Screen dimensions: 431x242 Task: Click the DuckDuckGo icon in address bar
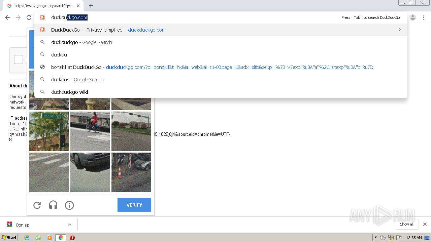(x=42, y=17)
